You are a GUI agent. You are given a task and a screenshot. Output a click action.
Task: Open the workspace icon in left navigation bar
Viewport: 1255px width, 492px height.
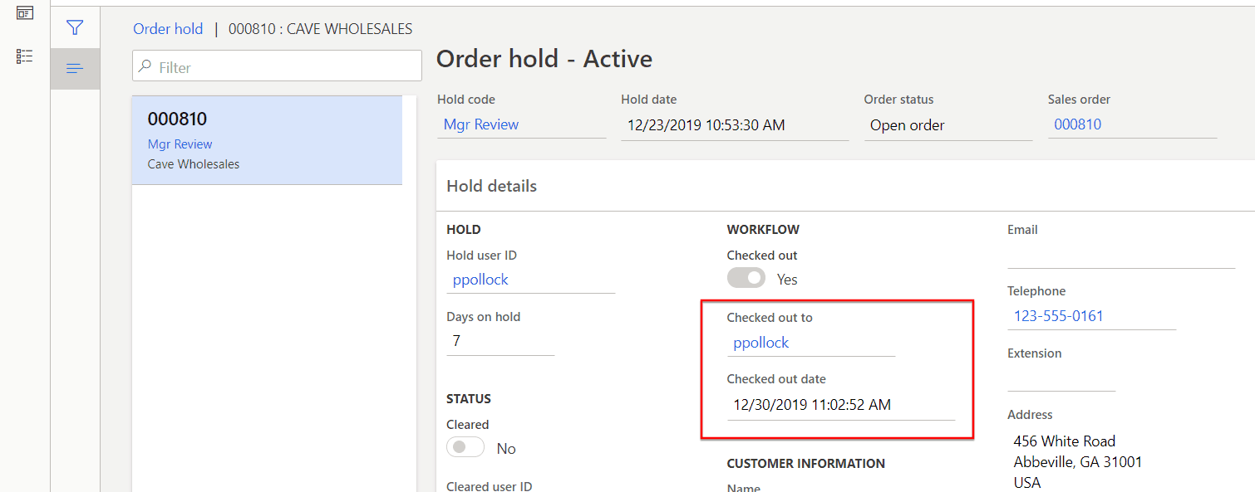click(x=25, y=13)
